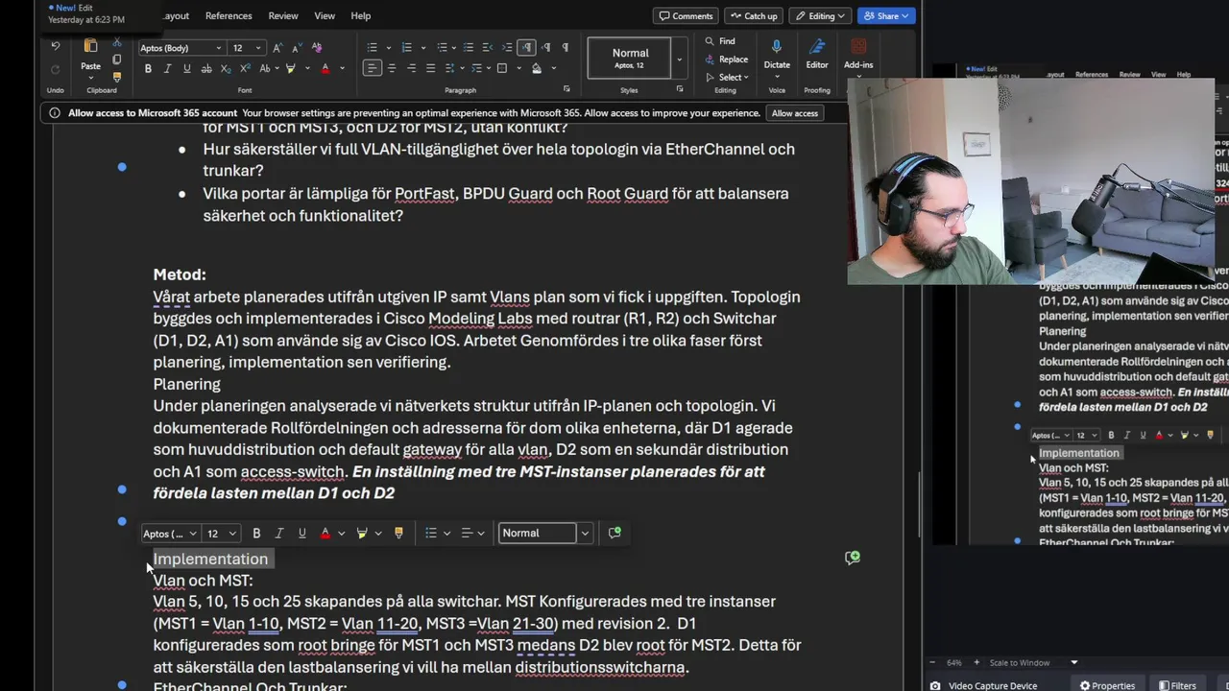Image resolution: width=1229 pixels, height=691 pixels.
Task: Toggle Strikethrough in the ribbon
Action: pyautogui.click(x=205, y=68)
